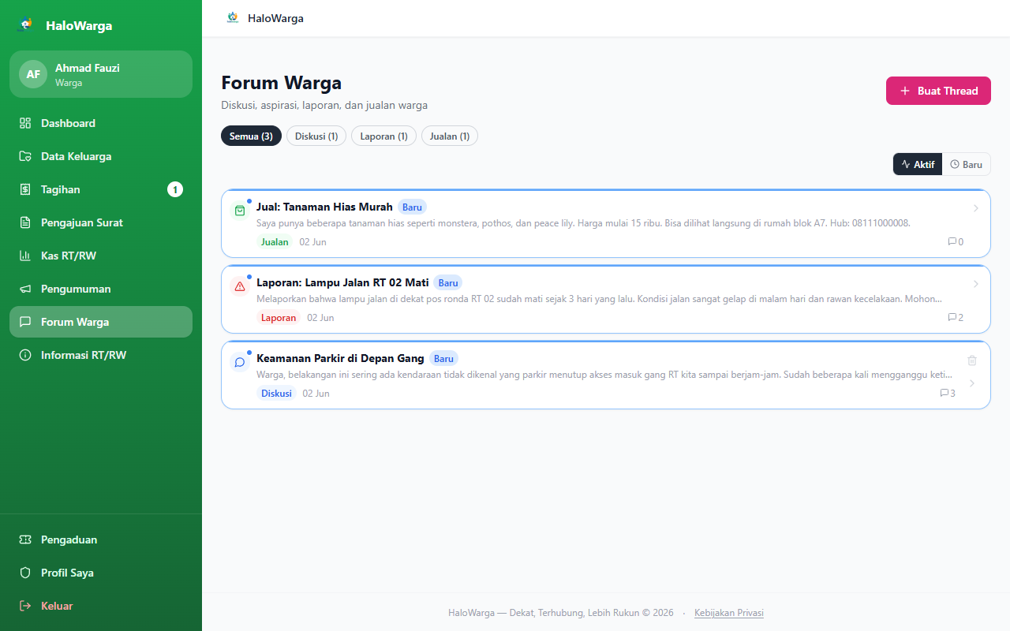Select the Jualan (1) filter tab
The height and width of the screenshot is (631, 1010).
pos(450,136)
